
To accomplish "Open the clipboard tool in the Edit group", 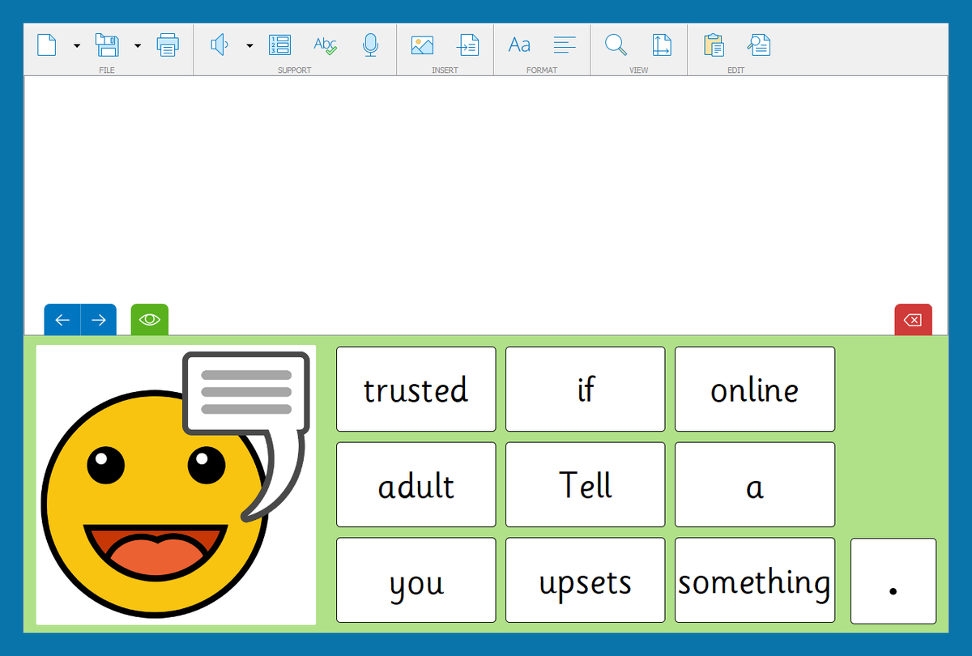I will (x=714, y=45).
